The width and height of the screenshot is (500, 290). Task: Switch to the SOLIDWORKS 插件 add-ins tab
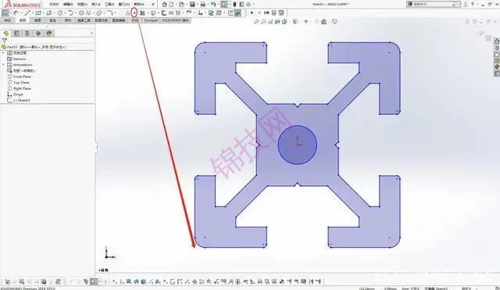175,20
